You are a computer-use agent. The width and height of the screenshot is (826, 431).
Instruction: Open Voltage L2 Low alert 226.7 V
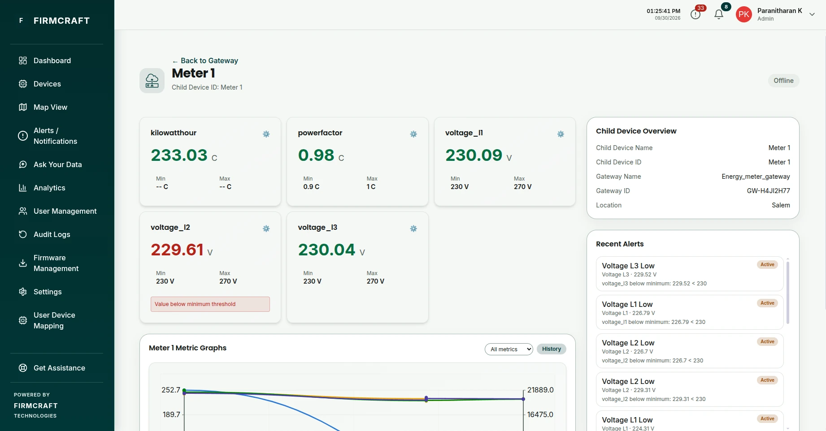click(690, 351)
